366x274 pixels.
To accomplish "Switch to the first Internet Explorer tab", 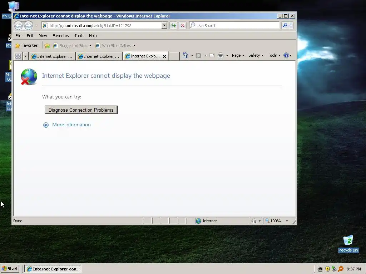I will [52, 56].
